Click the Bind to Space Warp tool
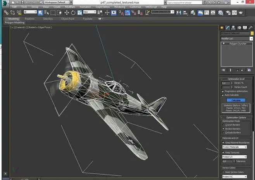This screenshot has height=180, width=255. point(19,12)
